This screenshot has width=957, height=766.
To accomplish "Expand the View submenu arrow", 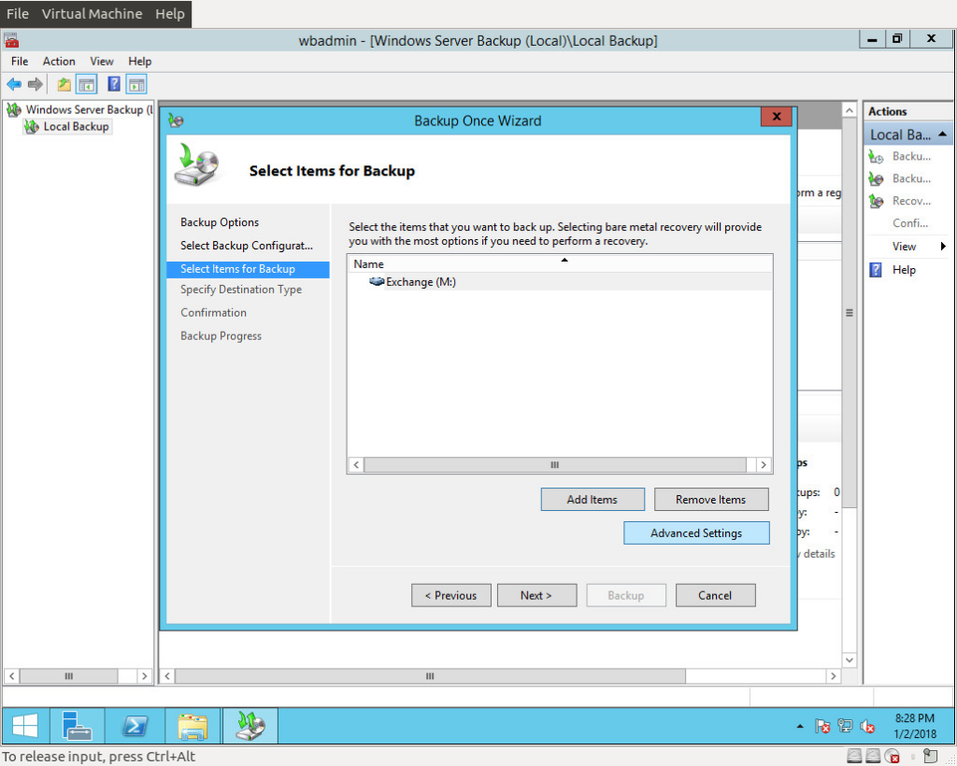I will tap(943, 247).
